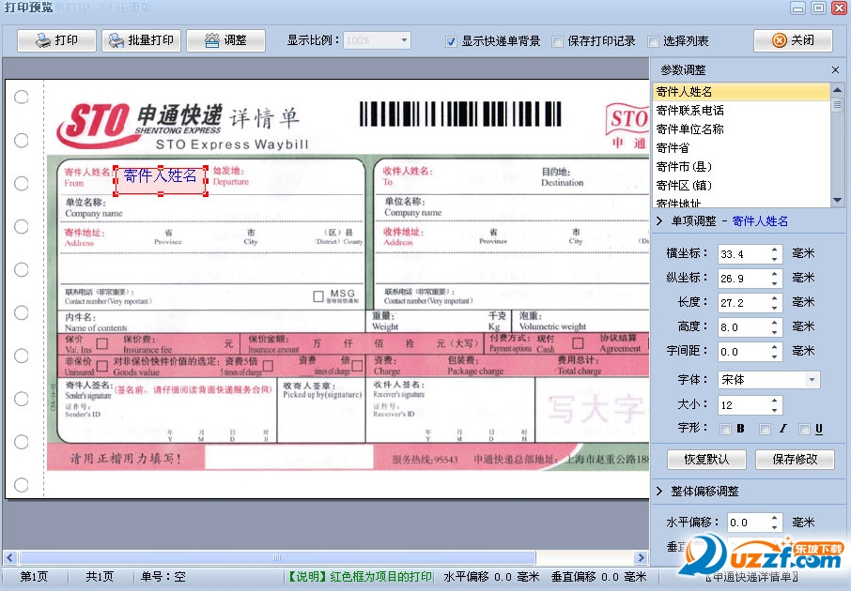This screenshot has height=591, width=851.
Task: Select 寄件单位名称 in parameter list
Action: click(x=741, y=129)
